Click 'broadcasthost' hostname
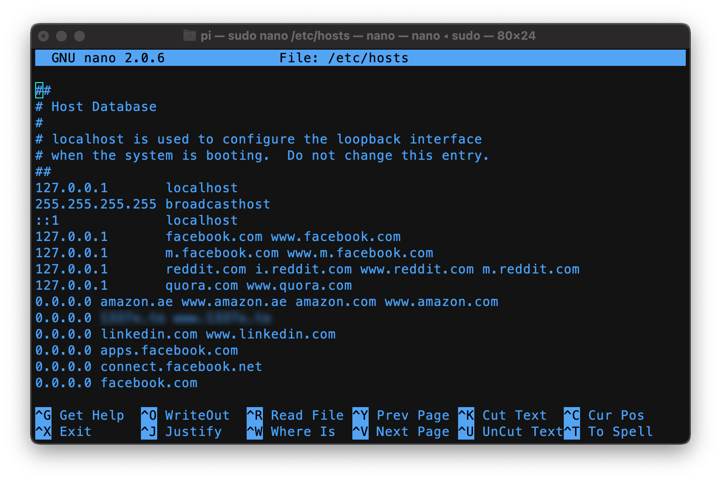Image resolution: width=721 pixels, height=482 pixels. pos(218,204)
